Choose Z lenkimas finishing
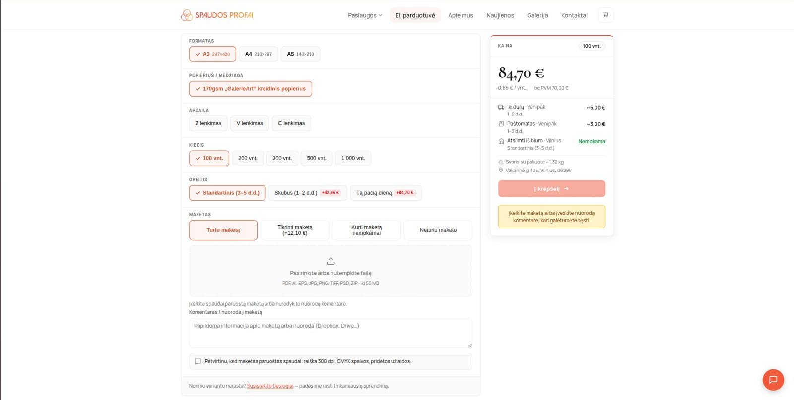 [x=208, y=123]
